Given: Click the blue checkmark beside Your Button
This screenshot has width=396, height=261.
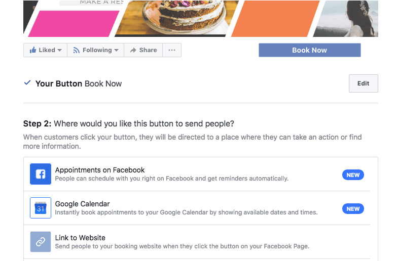Looking at the screenshot, I should (27, 82).
